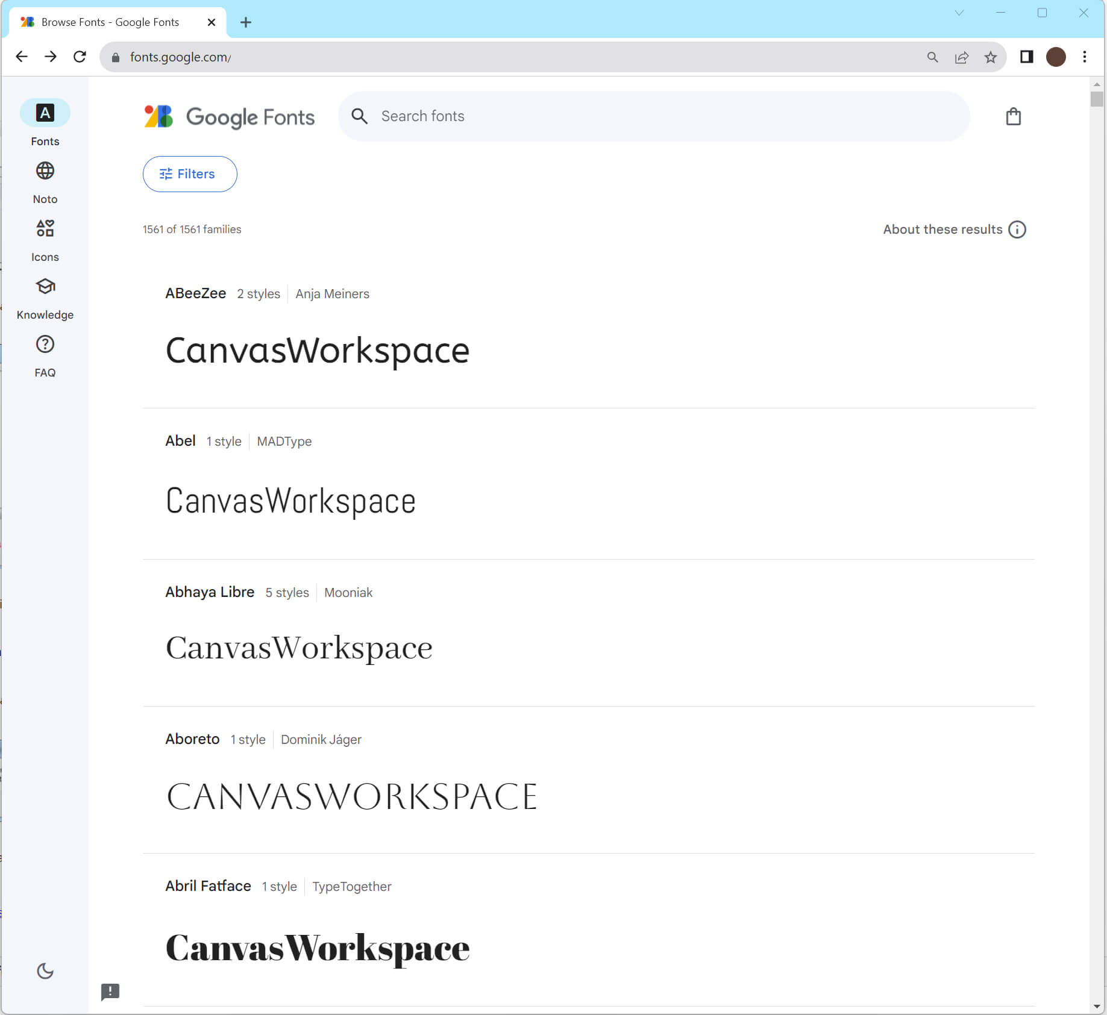Open the Knowledge graduation cap section
Viewport: 1107px width, 1015px height.
(45, 298)
